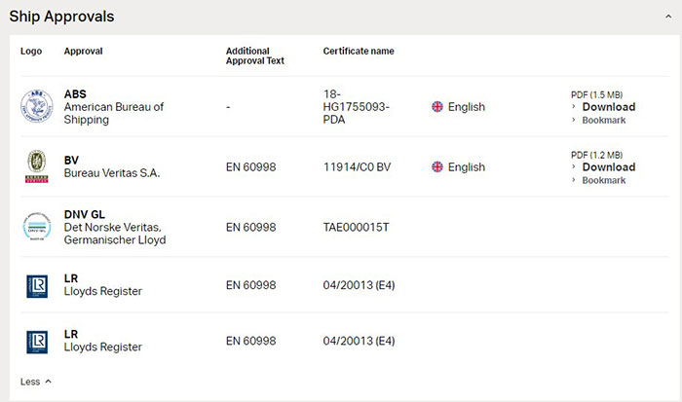Screen dimensions: 682x402
Task: Click the DNV GL logo
Action: (37, 227)
